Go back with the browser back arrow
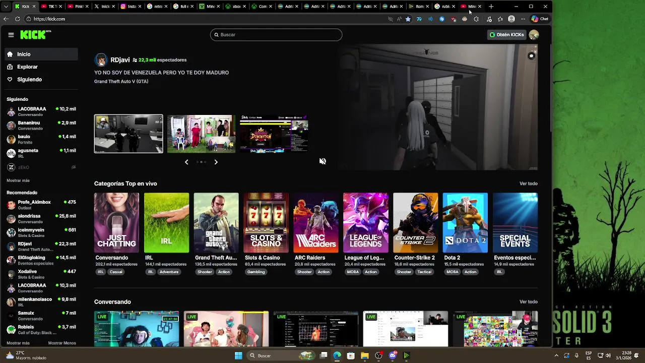 pos(6,19)
